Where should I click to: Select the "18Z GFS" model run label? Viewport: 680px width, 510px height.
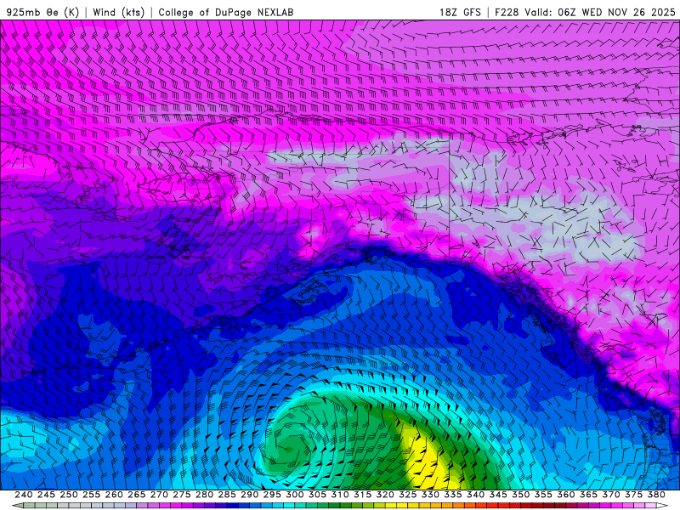pos(460,13)
